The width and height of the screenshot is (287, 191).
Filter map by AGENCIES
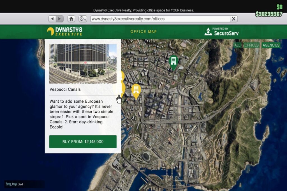[x=271, y=45]
